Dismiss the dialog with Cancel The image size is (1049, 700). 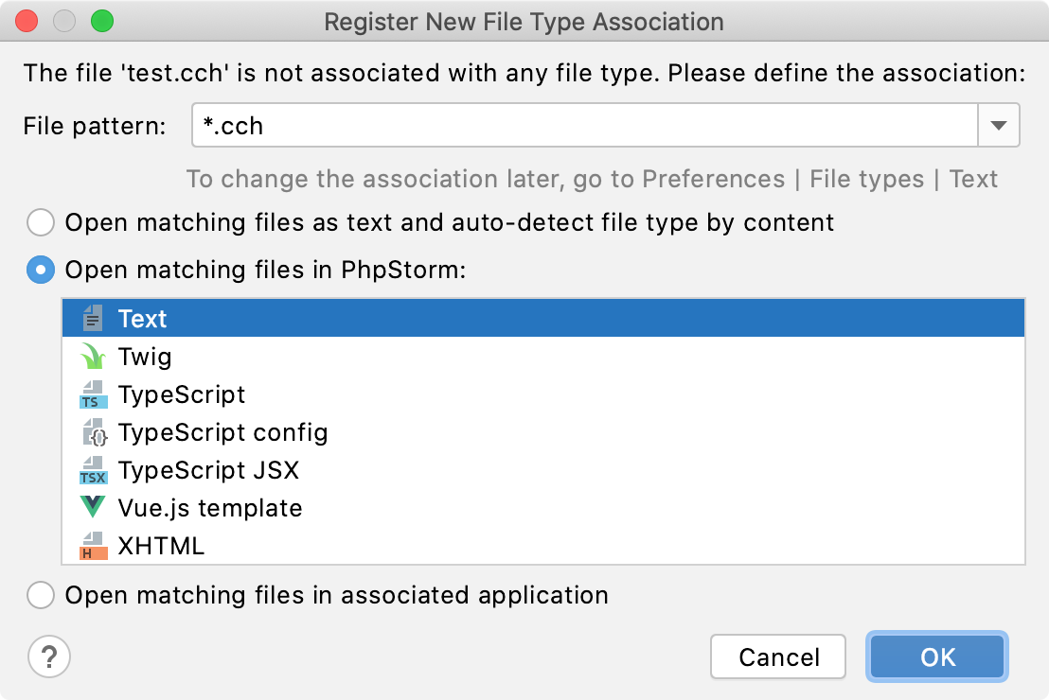point(777,656)
